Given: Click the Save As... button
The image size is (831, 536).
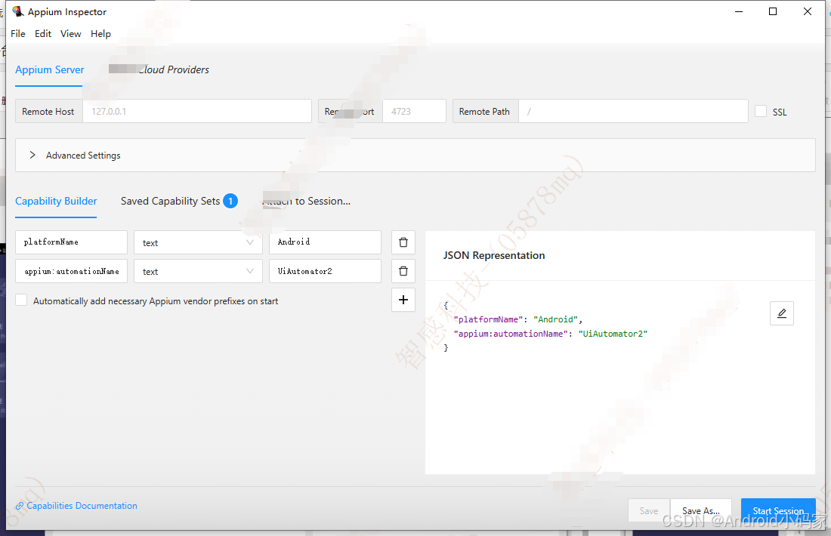Looking at the screenshot, I should coord(700,510).
